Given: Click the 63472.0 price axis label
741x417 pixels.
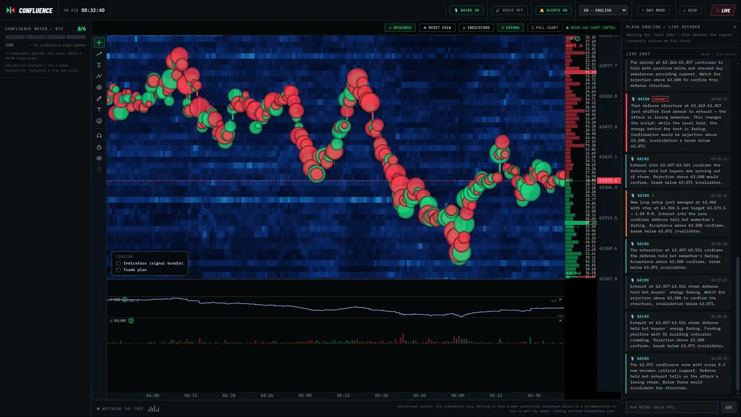Looking at the screenshot, I should 608,127.
